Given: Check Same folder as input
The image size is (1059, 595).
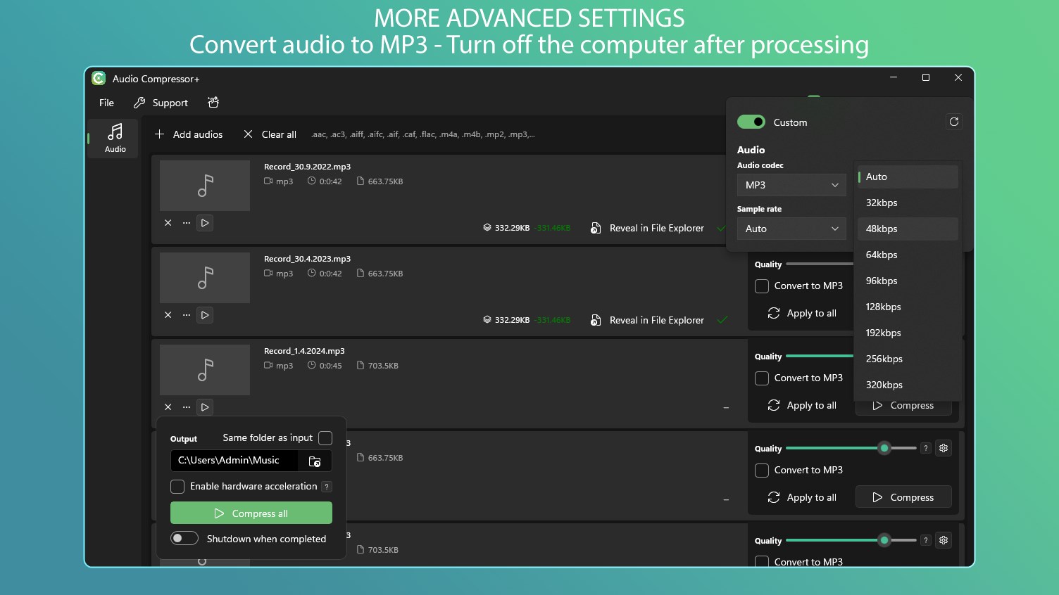Looking at the screenshot, I should (325, 438).
